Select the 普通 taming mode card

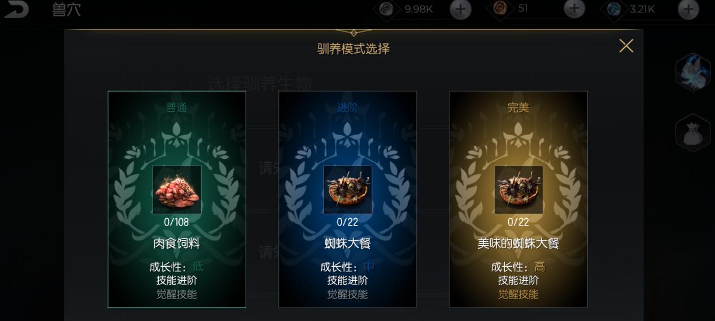pos(177,199)
